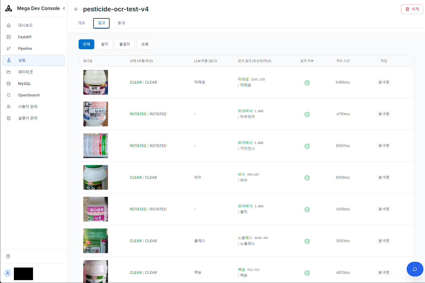The image size is (425, 283).
Task: Select the MySQL database icon
Action: point(9,83)
